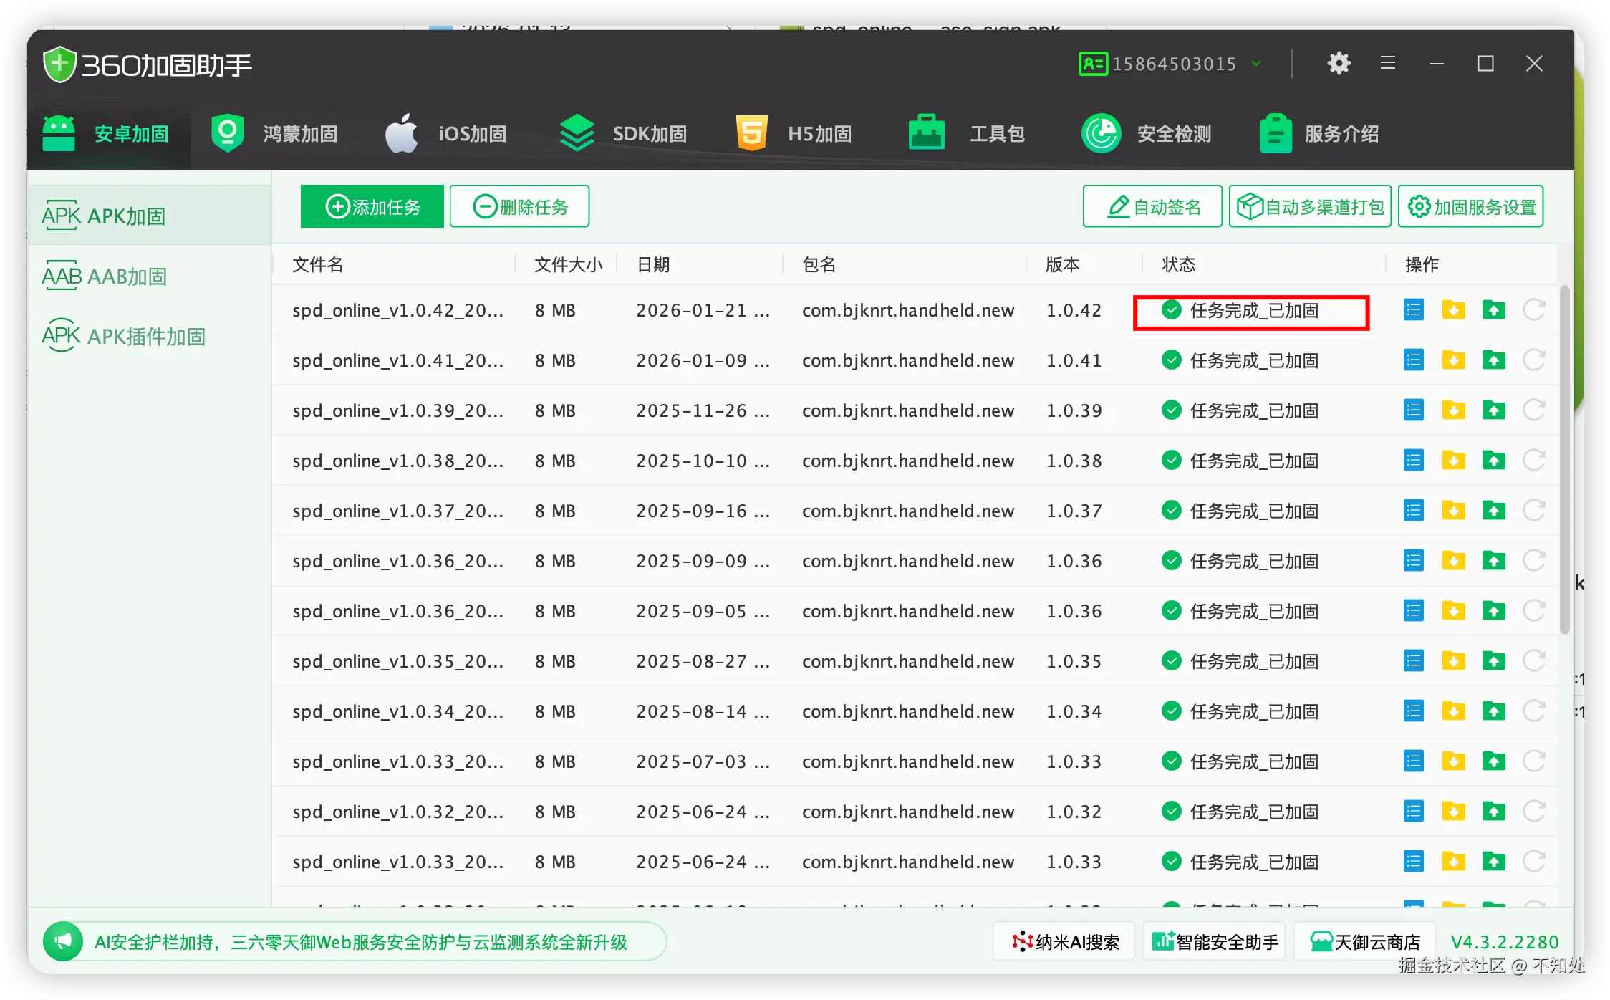Open the hamburger menu in title bar
Screen dimensions: 1610x1000
[1388, 63]
